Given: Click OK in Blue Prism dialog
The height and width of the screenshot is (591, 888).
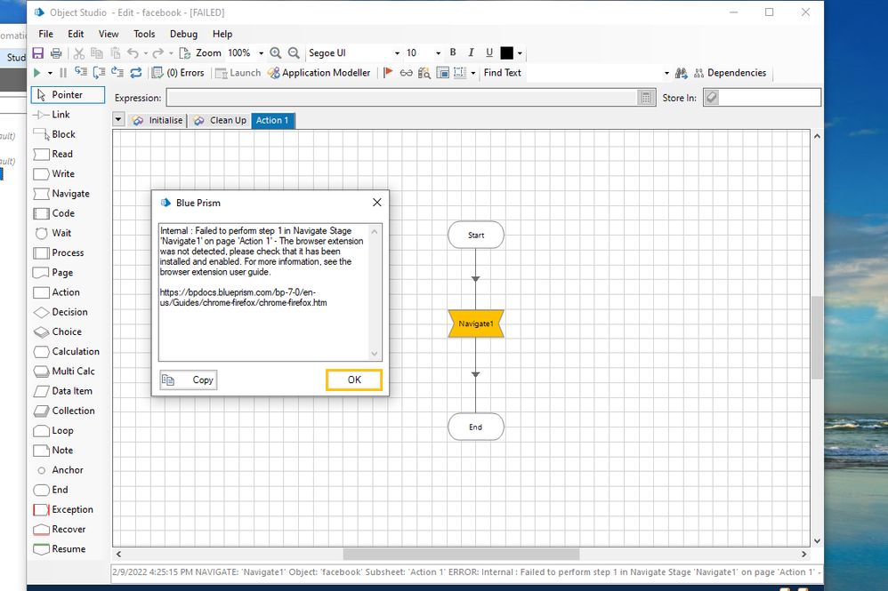Looking at the screenshot, I should coord(354,379).
